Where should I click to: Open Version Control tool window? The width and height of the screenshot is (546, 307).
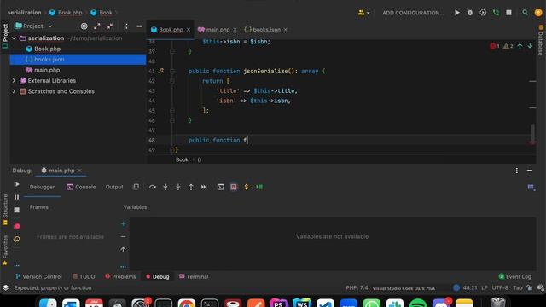click(x=38, y=276)
